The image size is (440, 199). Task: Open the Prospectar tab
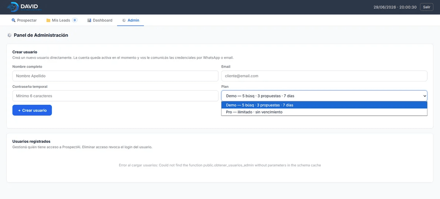tap(24, 20)
